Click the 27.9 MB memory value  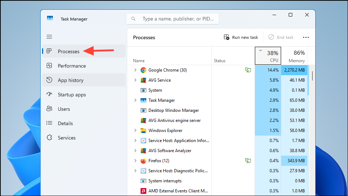coord(297,171)
